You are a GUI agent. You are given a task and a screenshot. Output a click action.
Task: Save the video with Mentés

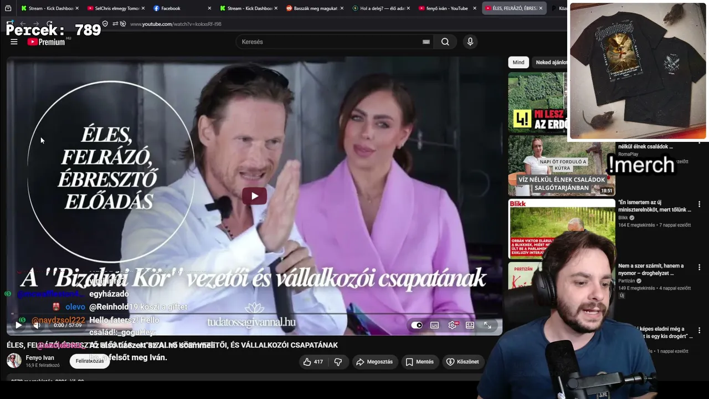pyautogui.click(x=419, y=362)
